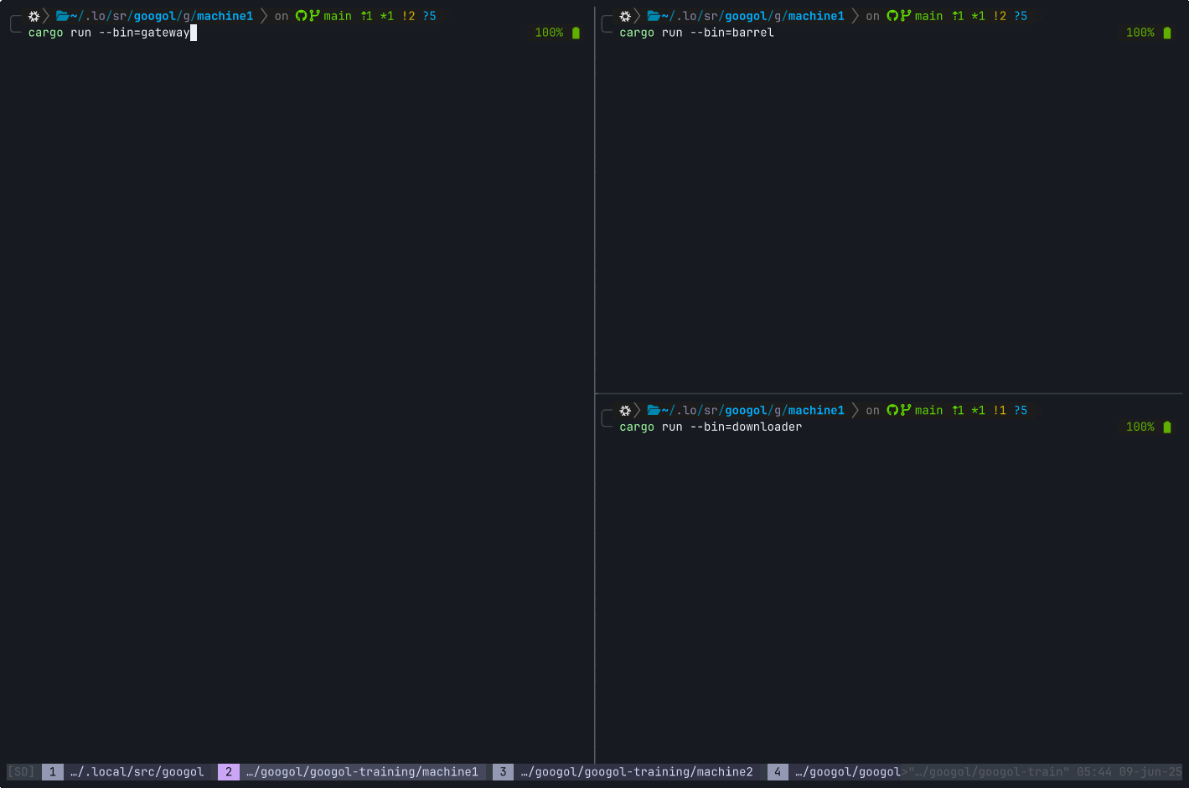Click the "⇡1" ahead count in barrel pane

pos(957,16)
